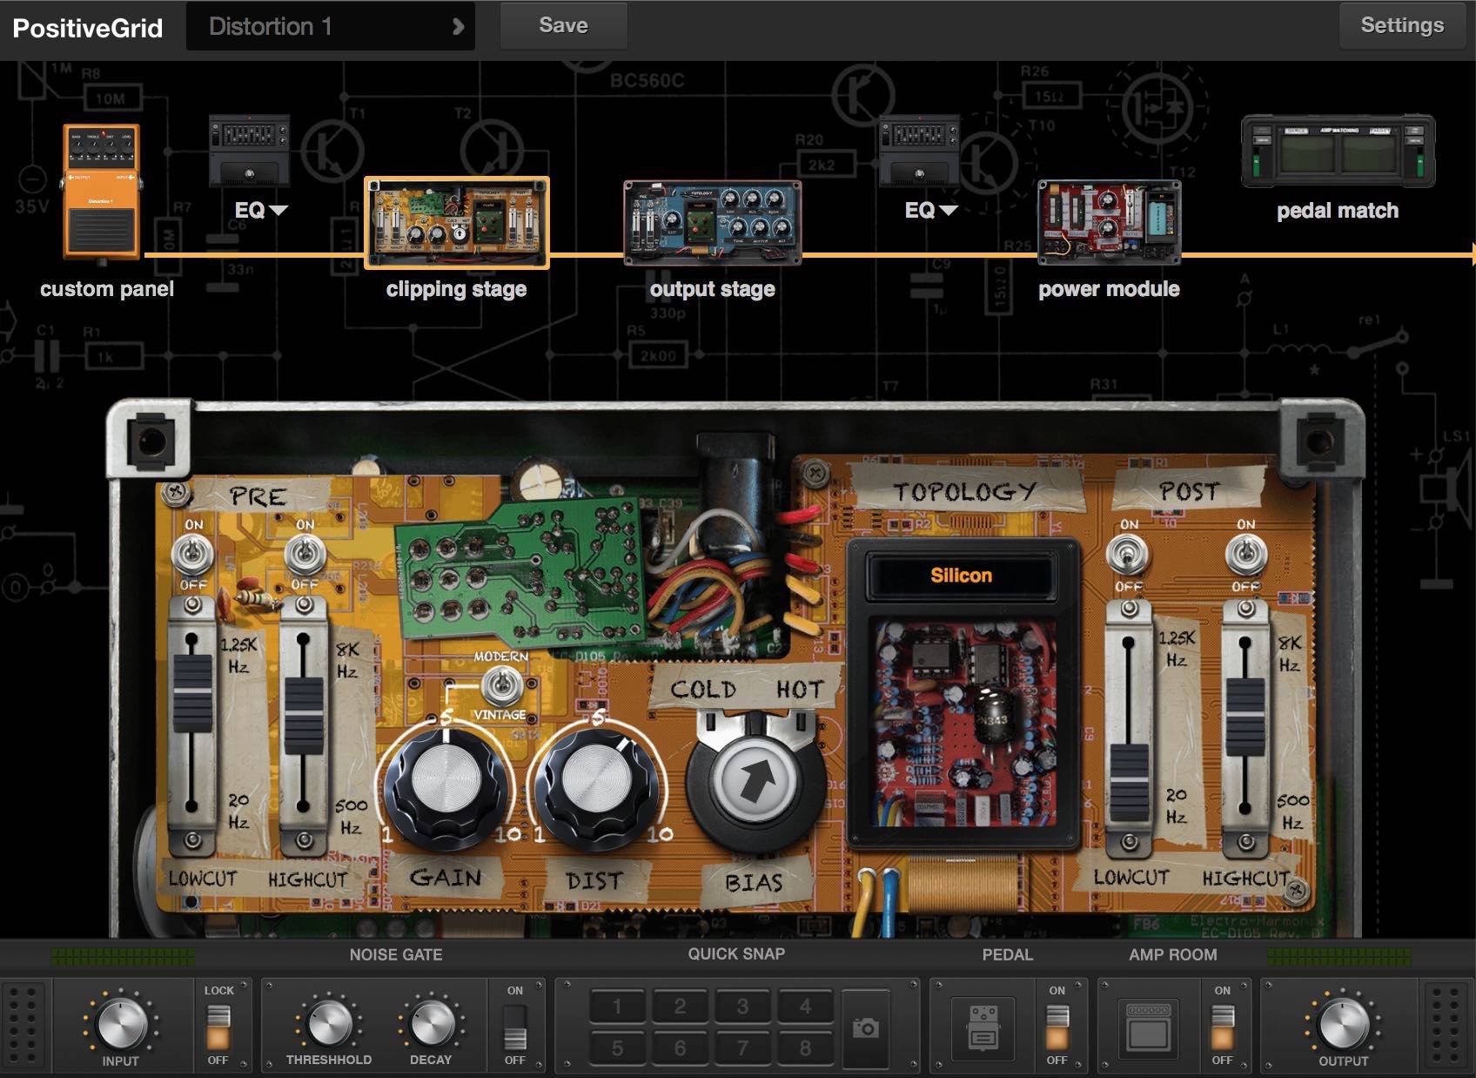This screenshot has height=1078, width=1476.
Task: Select the second EQ module icon
Action: (920, 152)
